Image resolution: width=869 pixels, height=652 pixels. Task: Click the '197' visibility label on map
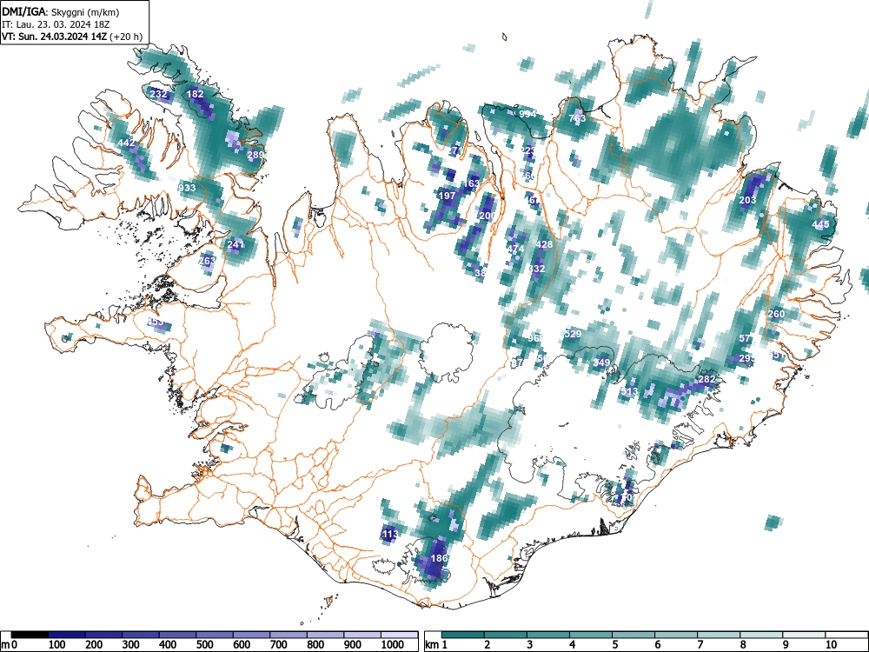coord(448,196)
